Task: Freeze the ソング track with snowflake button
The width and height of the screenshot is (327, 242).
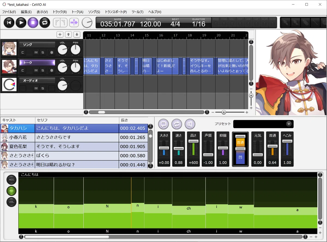Action: coord(52,52)
